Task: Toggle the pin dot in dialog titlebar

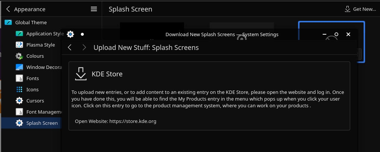Action: click(x=82, y=34)
